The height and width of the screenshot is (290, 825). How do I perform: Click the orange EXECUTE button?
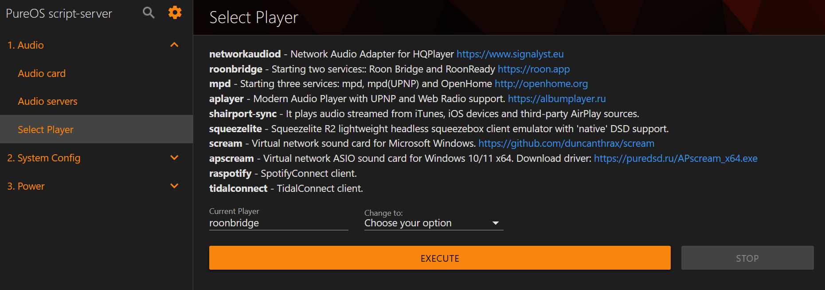440,258
